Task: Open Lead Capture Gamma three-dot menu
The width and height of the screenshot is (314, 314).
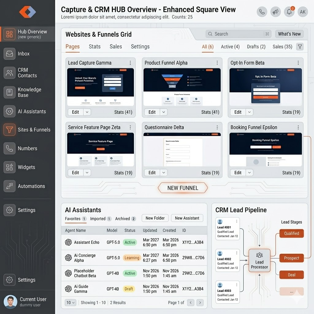Action: (130, 63)
